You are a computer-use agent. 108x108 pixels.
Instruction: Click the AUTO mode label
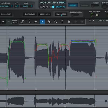point(45,7)
